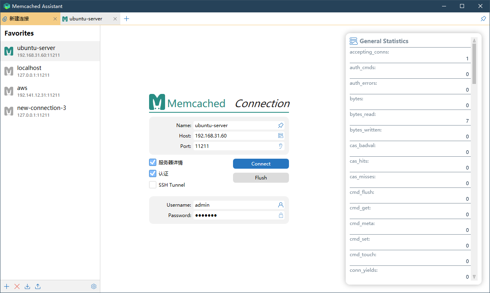Screen dimensions: 490x293
Task: Click the statistics scrollbar down arrow
Action: pyautogui.click(x=474, y=277)
